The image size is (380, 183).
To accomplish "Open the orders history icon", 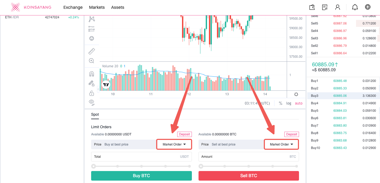I will point(325,7).
